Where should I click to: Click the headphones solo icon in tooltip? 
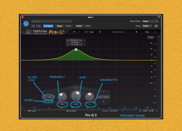[x=80, y=40]
